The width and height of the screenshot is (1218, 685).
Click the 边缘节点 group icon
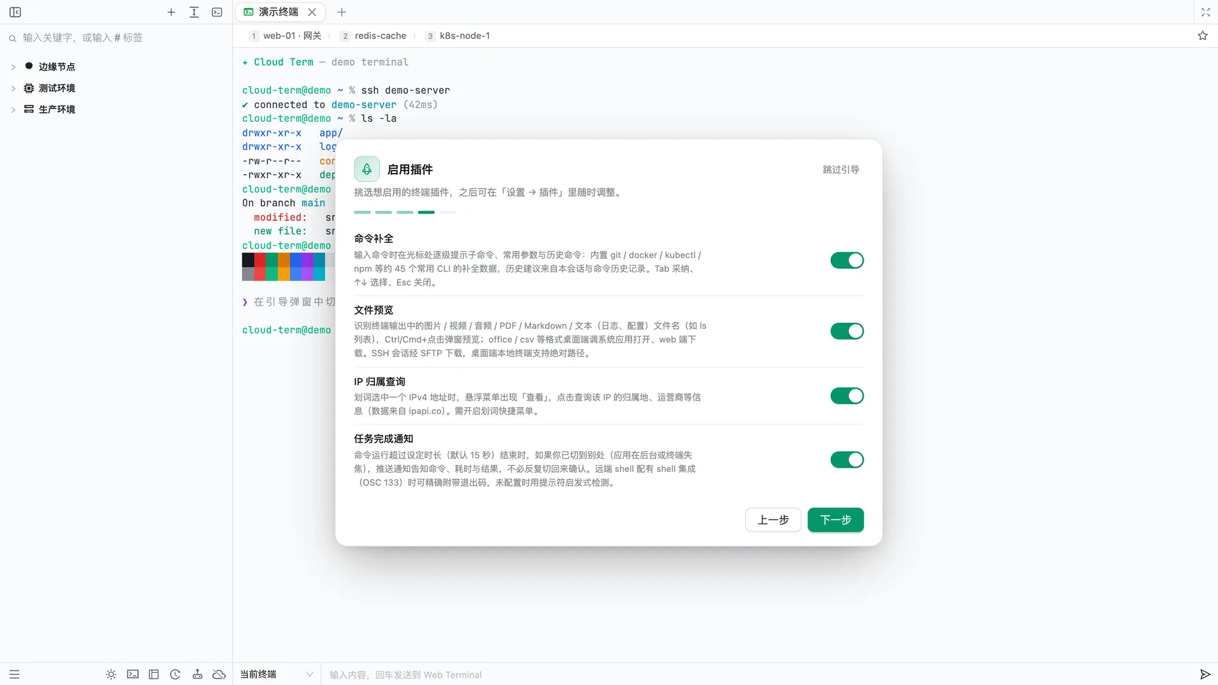(29, 66)
